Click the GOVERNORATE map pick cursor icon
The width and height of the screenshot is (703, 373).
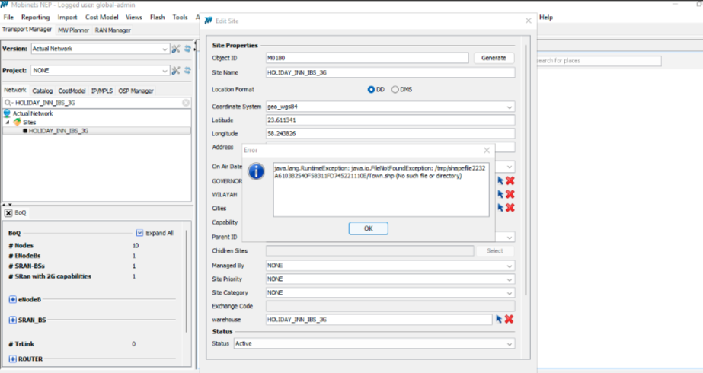click(x=500, y=180)
